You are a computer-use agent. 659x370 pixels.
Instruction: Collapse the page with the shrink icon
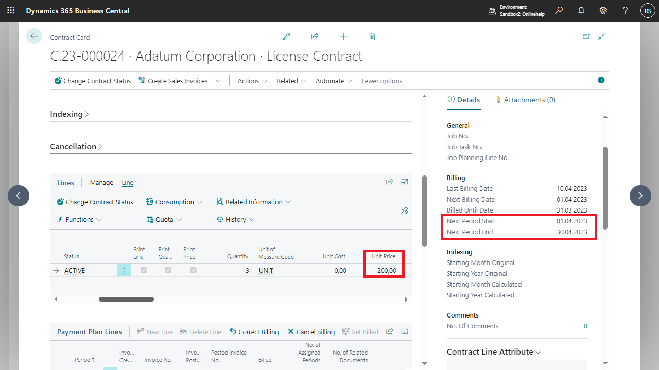point(601,37)
